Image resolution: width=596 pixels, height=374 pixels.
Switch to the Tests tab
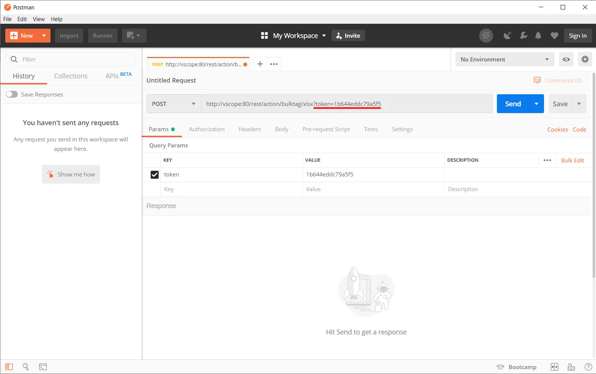(371, 129)
